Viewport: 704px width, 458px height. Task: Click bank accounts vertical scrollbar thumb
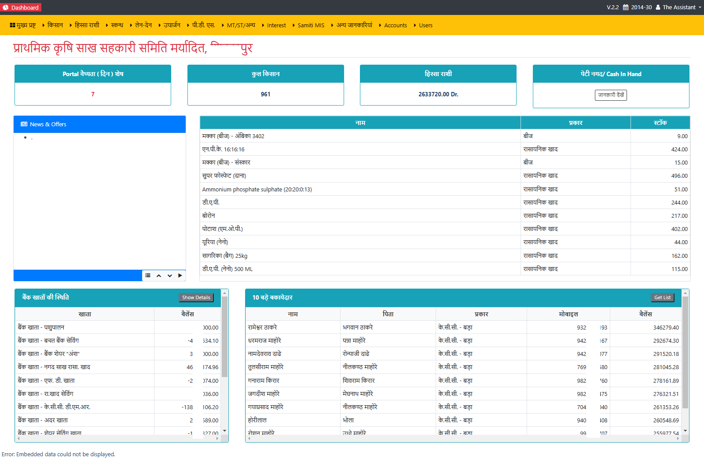224,337
